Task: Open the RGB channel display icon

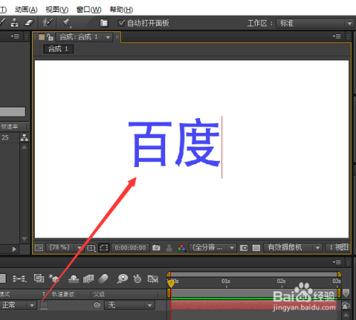Action: point(182,248)
